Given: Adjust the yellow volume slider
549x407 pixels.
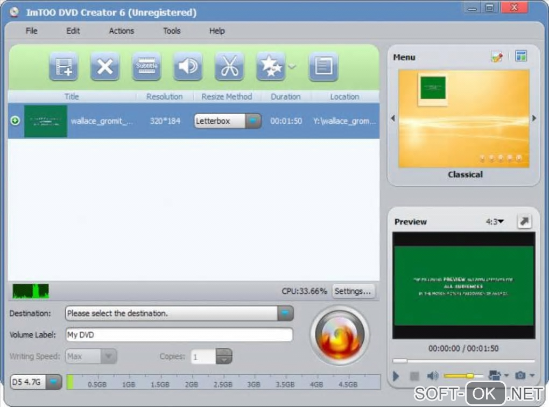Looking at the screenshot, I should (463, 376).
